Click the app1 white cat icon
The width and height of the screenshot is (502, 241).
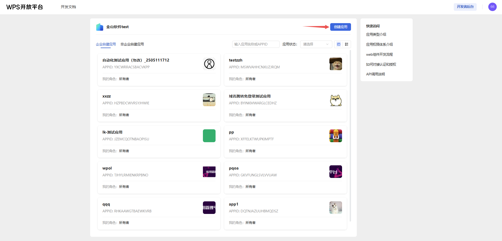[335, 208]
